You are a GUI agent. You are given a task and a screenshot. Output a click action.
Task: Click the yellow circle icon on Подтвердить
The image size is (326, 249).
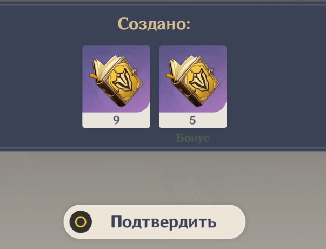(81, 222)
